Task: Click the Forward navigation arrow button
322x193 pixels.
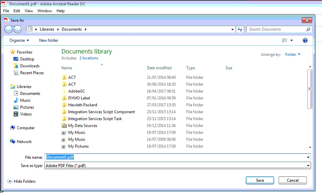Action: click(18, 29)
